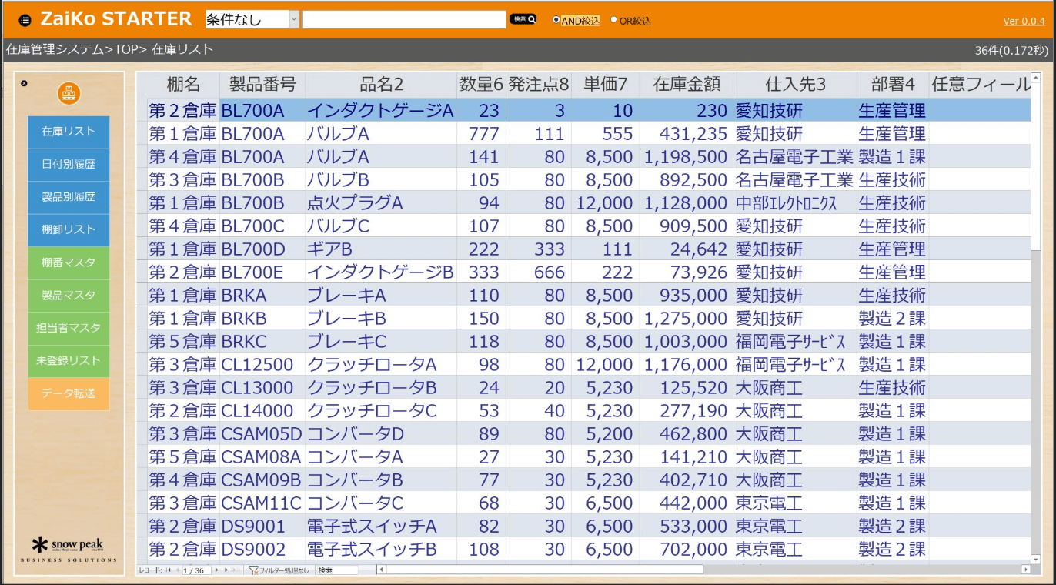This screenshot has height=585, width=1056.
Task: Click the クラッチロータB cell
Action: [x=381, y=387]
